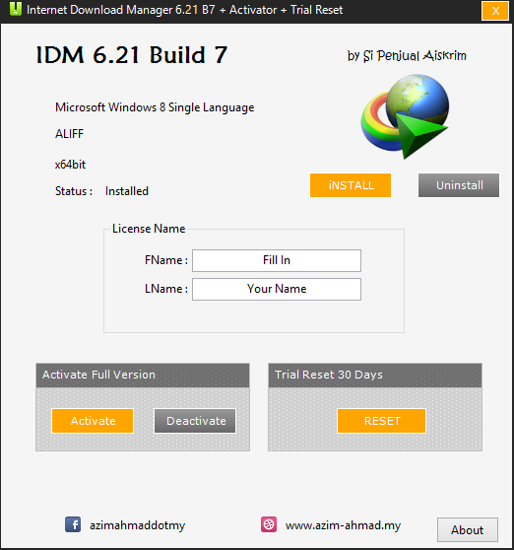Click the window title bar text
The width and height of the screenshot is (514, 550).
[x=185, y=10]
